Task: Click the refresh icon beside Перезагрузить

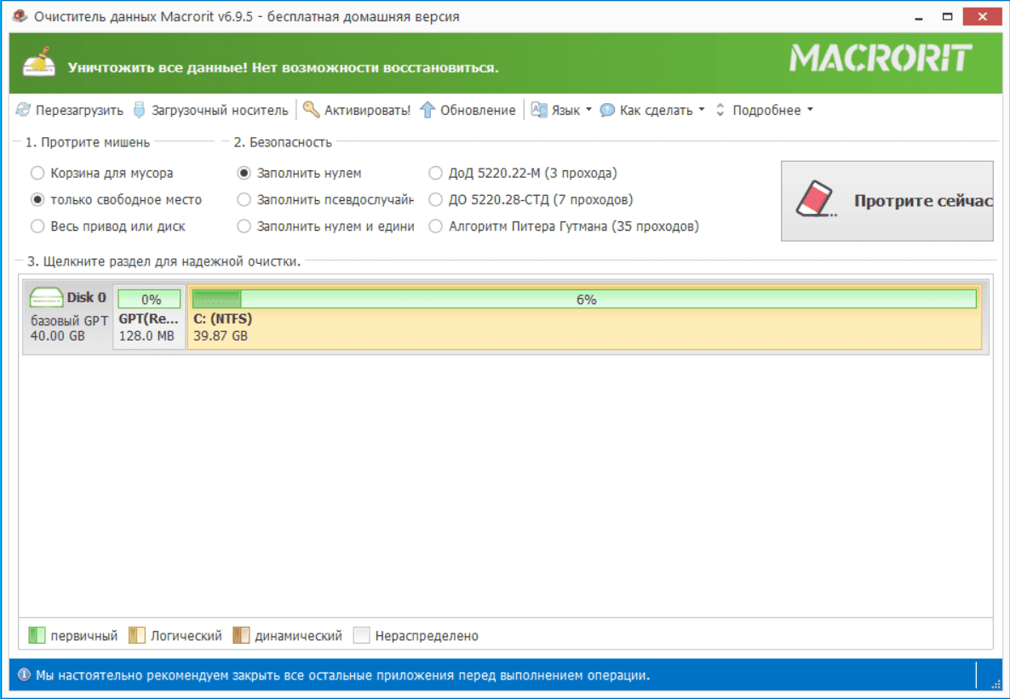Action: click(23, 110)
